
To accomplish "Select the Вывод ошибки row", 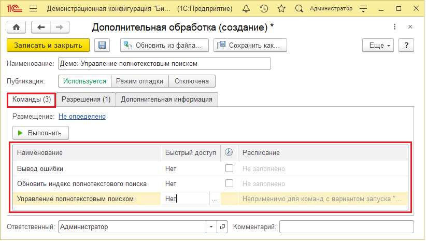I will 210,168.
